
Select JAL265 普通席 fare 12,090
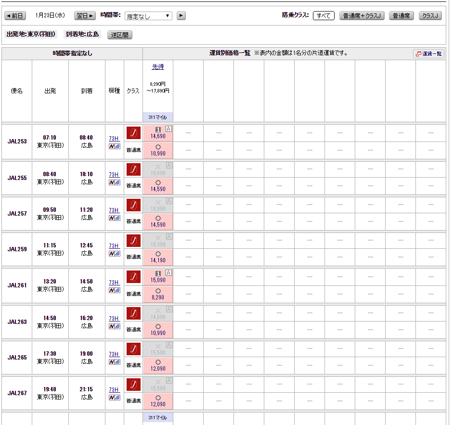click(158, 365)
